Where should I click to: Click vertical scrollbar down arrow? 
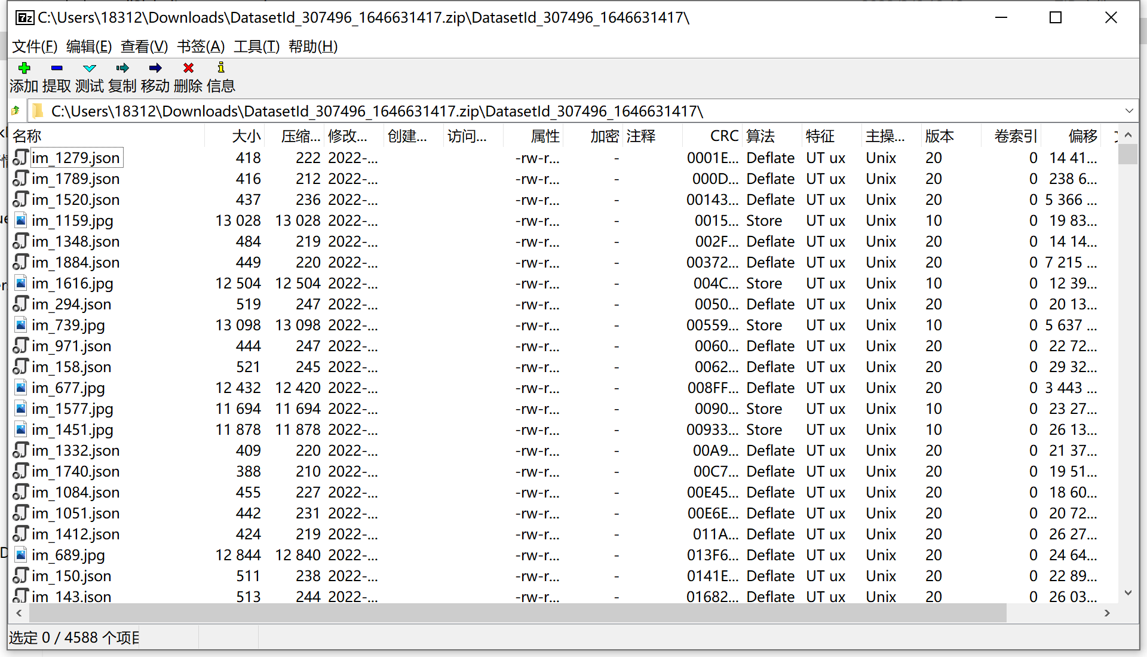tap(1128, 593)
